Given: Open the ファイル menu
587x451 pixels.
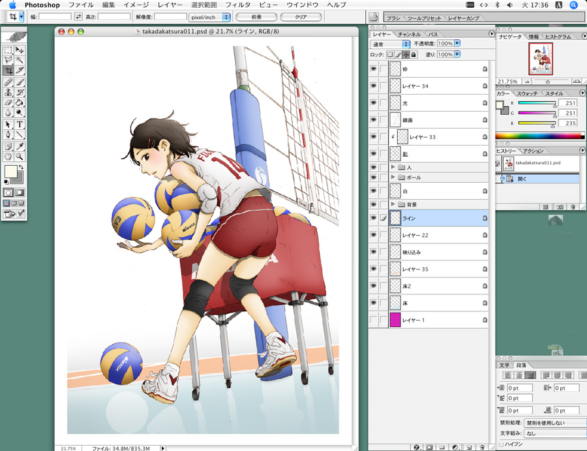Looking at the screenshot, I should pyautogui.click(x=82, y=5).
